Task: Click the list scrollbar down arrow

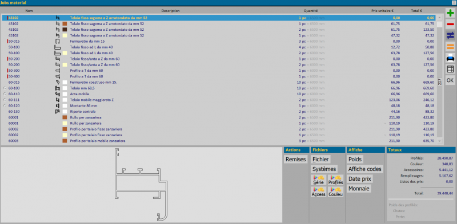Action: pyautogui.click(x=439, y=141)
